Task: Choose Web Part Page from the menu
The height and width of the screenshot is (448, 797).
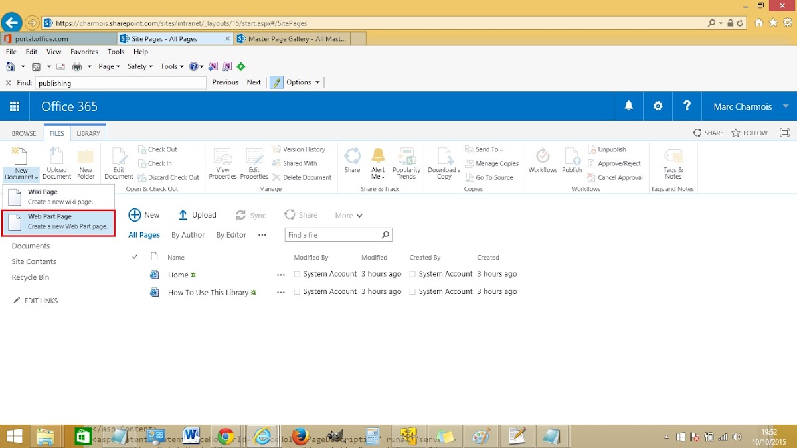Action: coord(58,222)
